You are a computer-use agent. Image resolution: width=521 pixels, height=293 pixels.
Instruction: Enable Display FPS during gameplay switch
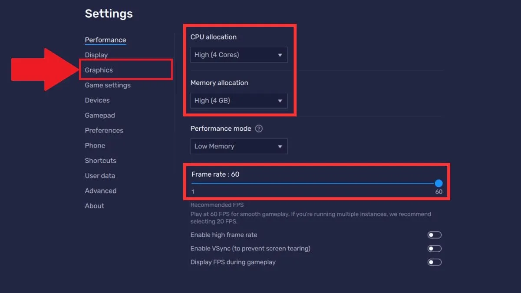(x=434, y=262)
